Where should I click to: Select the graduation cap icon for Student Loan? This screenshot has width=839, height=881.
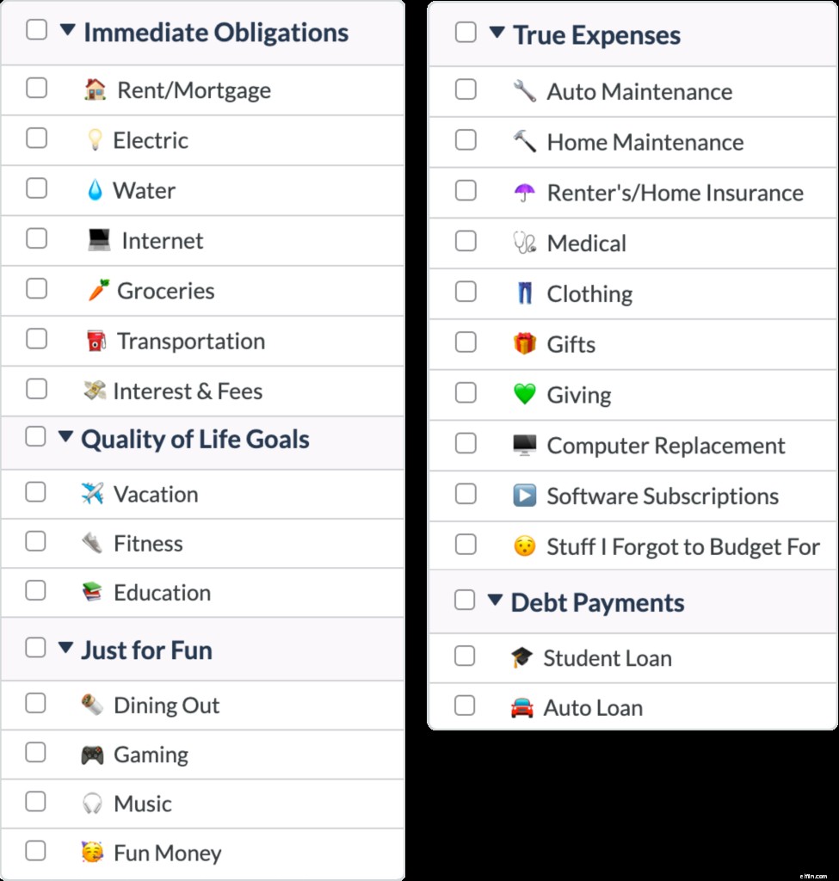(524, 657)
